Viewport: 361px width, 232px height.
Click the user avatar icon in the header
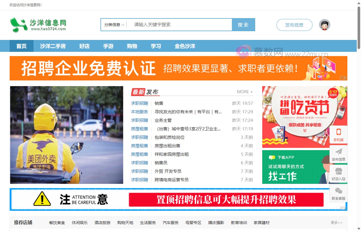(324, 25)
